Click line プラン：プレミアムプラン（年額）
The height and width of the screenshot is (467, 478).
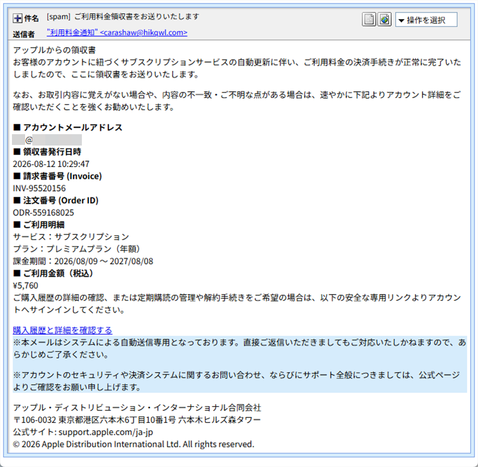[77, 249]
